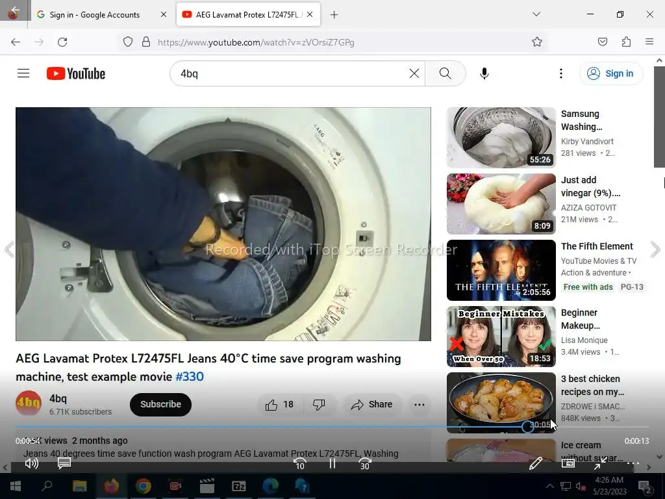The image size is (665, 499).
Task: Exit full screen in the player
Action: (600, 464)
